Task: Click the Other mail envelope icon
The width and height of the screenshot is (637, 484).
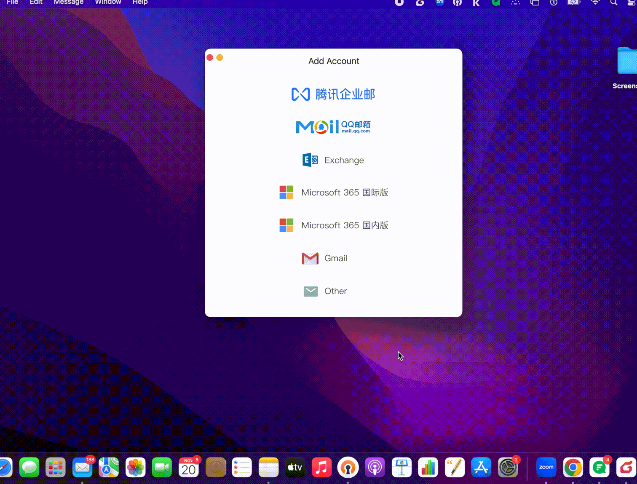Action: pos(311,291)
